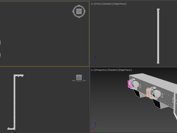Click the N compass letter on the ViewCube
177x133 pixels.
click(79, 6)
